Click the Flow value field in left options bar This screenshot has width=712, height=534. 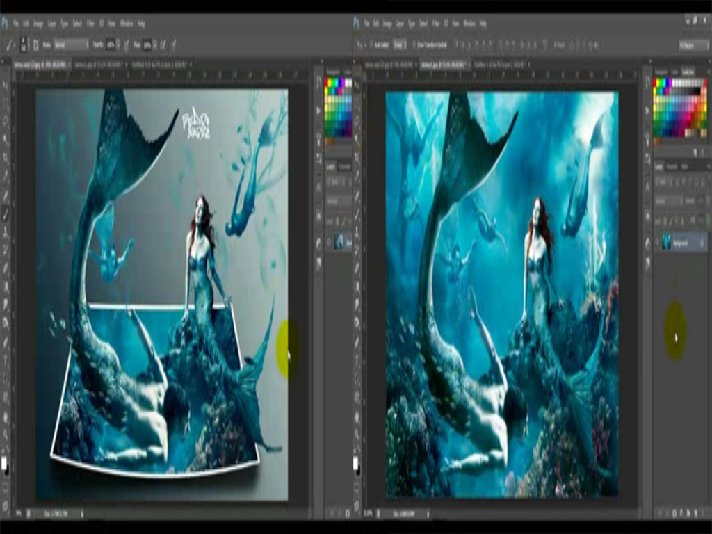pos(147,45)
